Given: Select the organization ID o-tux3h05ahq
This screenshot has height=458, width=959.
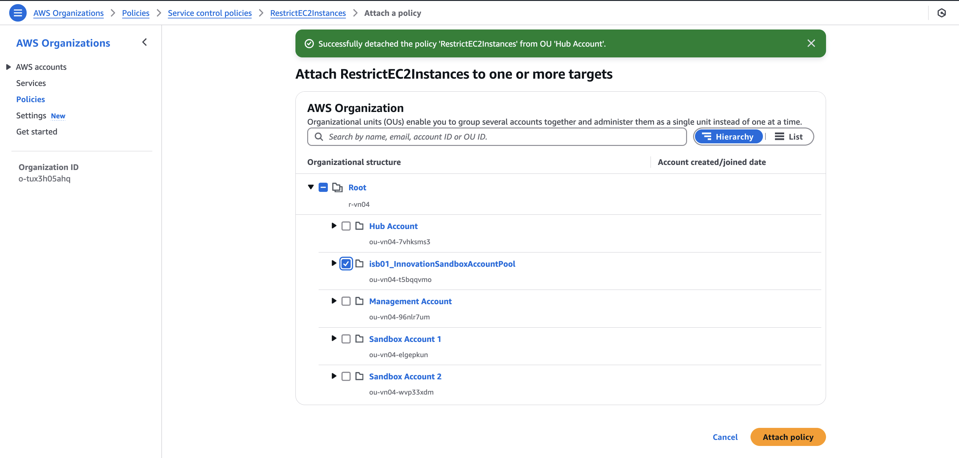Looking at the screenshot, I should point(44,179).
